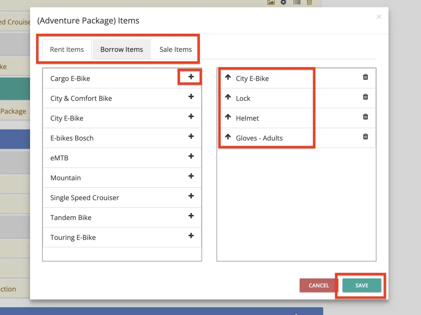Click the barcode icon at the top
This screenshot has width=421, height=315.
coord(296,2)
